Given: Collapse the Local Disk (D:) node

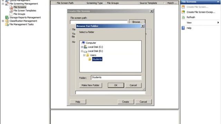Looking at the screenshot, I should click(82, 51).
